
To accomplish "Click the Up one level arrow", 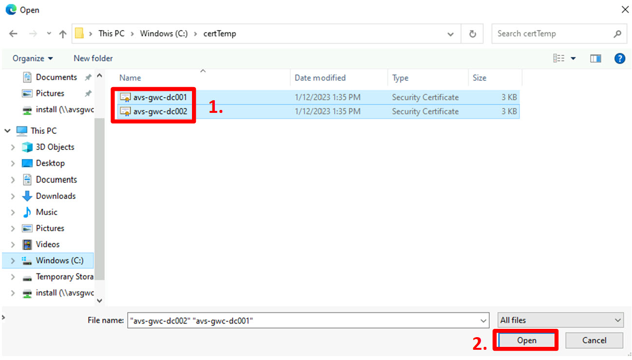I will 63,34.
